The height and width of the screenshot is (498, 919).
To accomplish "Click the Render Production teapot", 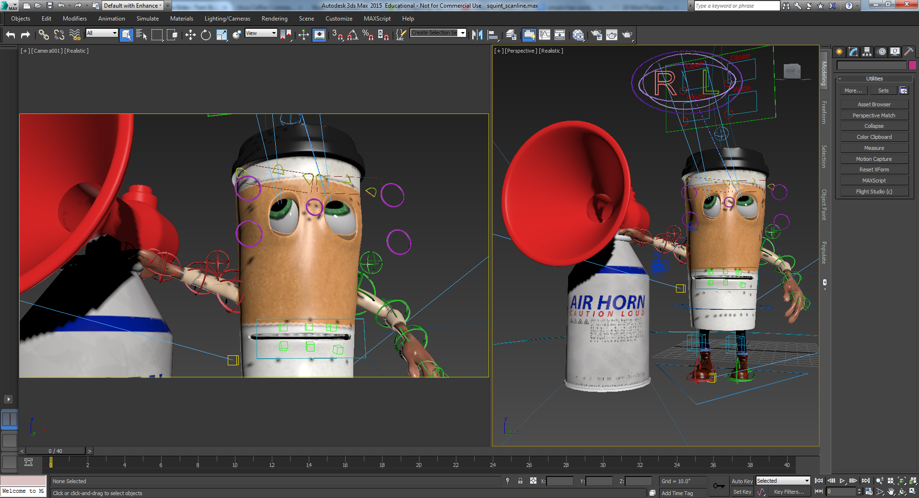I will pyautogui.click(x=627, y=34).
